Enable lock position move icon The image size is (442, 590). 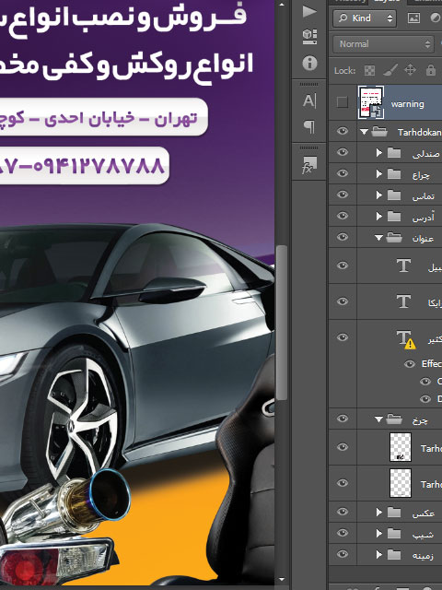[x=410, y=70]
